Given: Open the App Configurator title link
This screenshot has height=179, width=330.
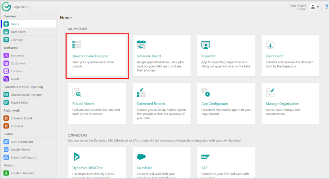Looking at the screenshot, I should coord(215,104).
